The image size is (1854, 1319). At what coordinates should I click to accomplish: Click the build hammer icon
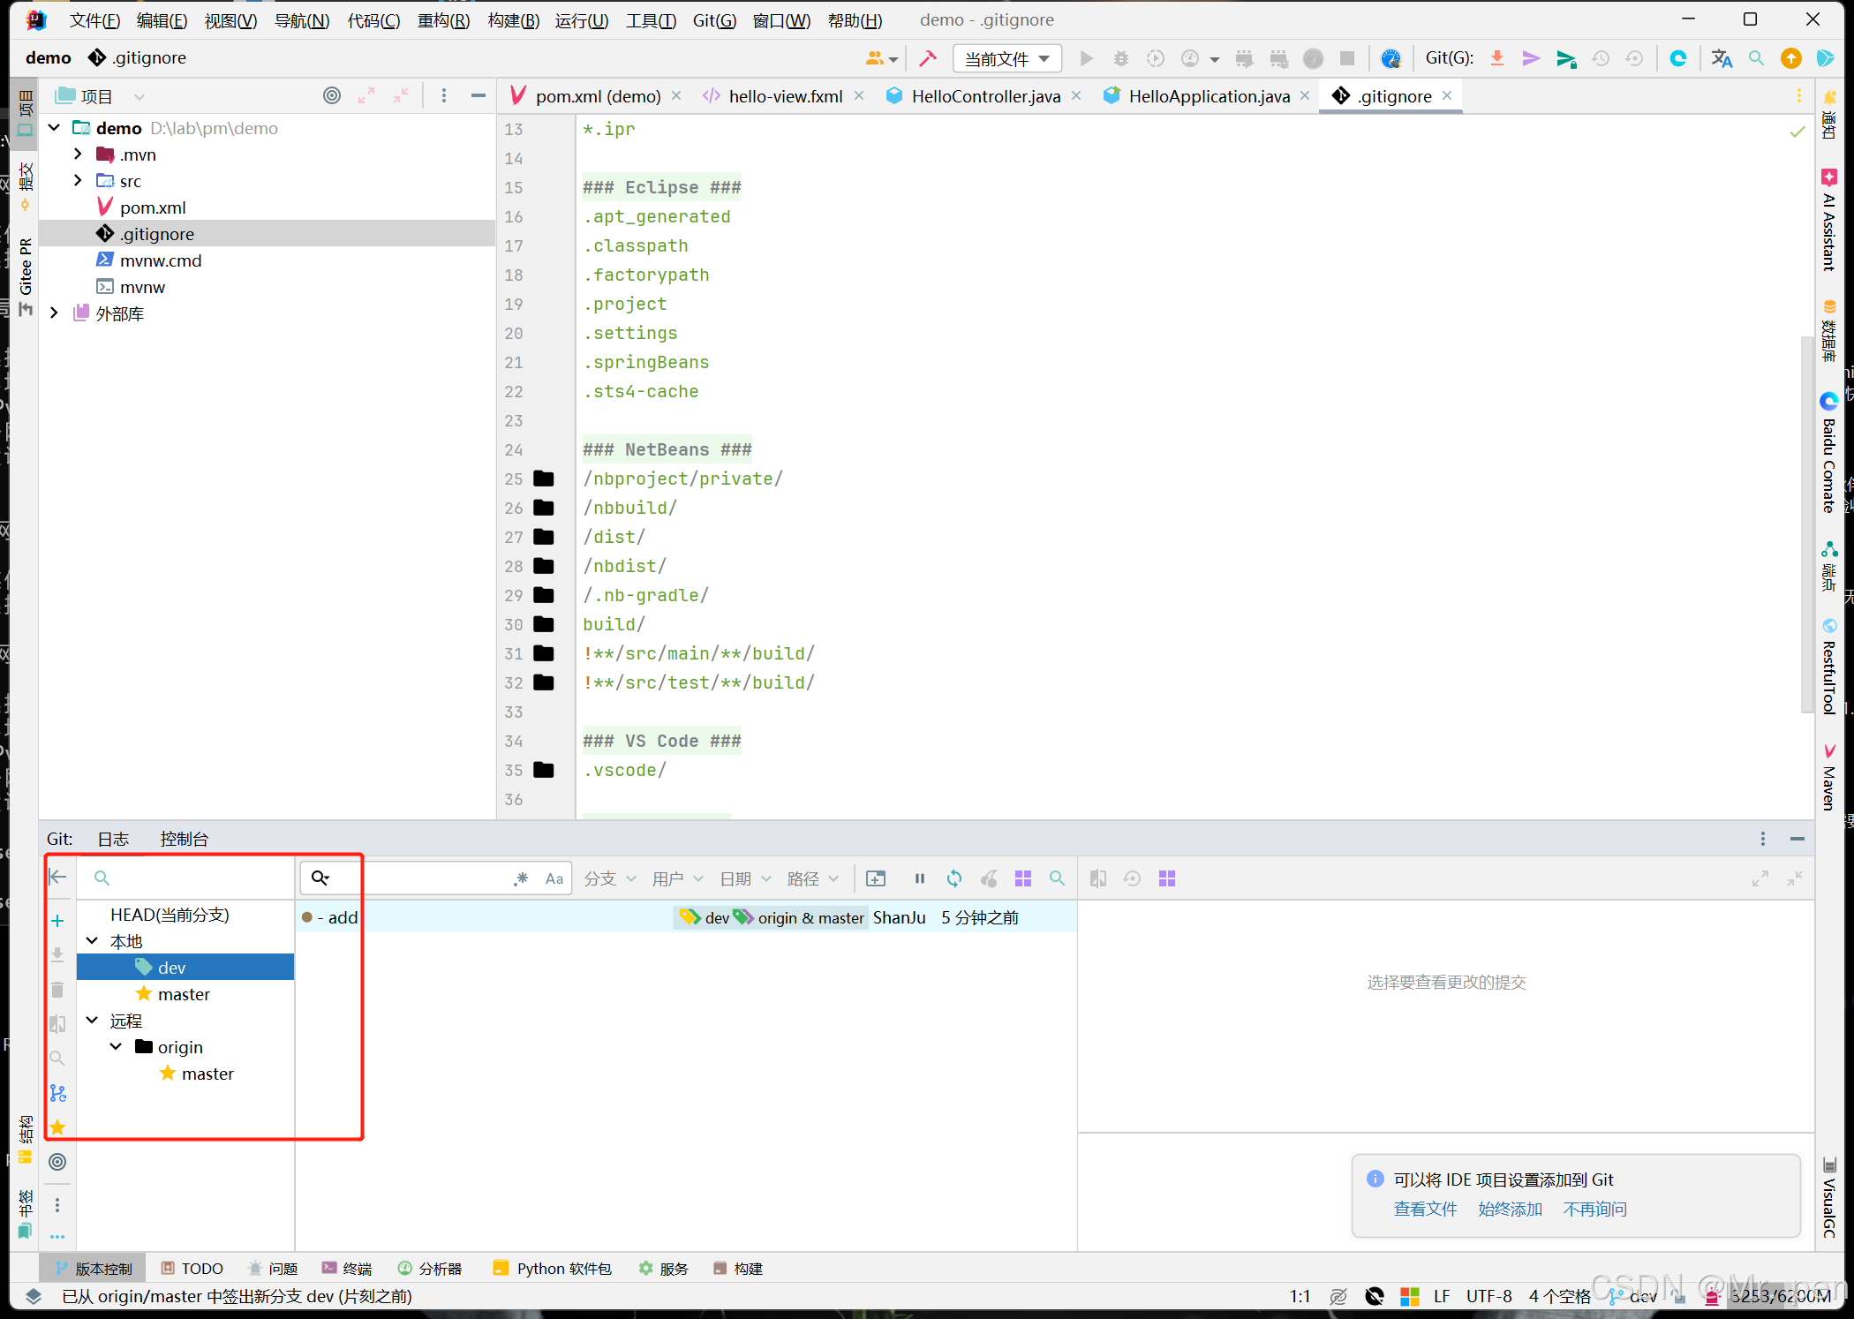click(928, 58)
